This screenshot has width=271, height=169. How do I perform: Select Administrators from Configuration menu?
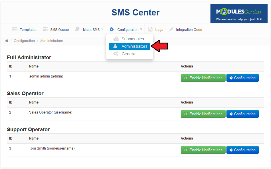[130, 46]
